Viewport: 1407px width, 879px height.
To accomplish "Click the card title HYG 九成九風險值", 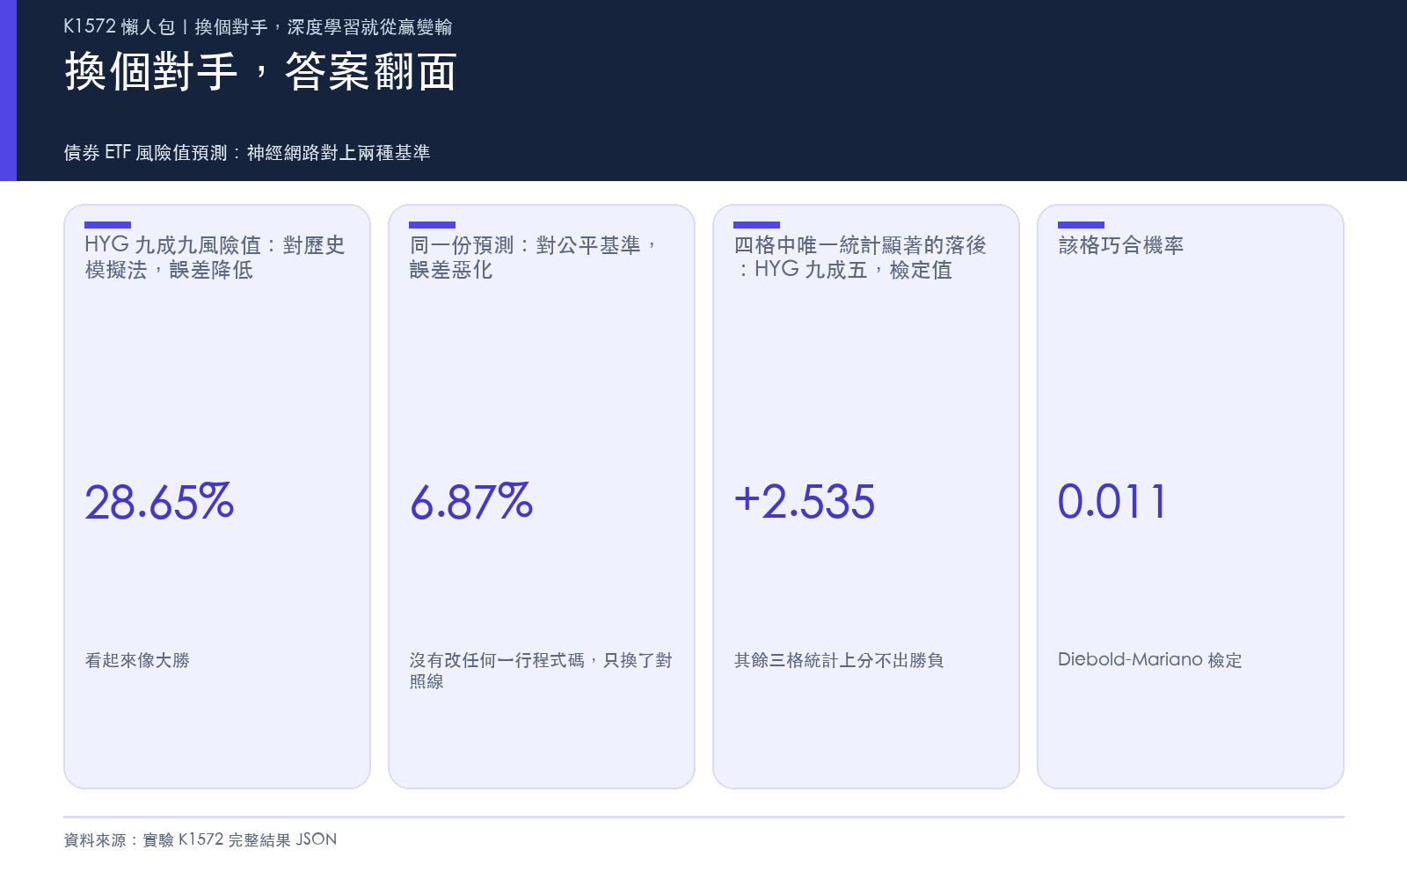I will coord(173,245).
